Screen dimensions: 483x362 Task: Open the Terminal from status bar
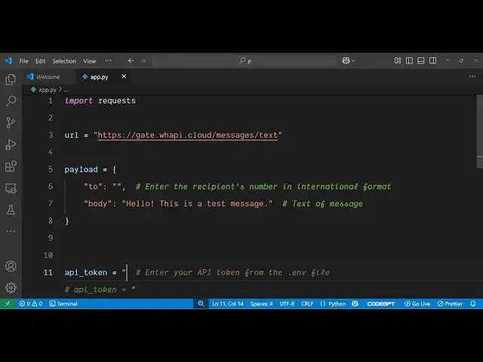[63, 304]
